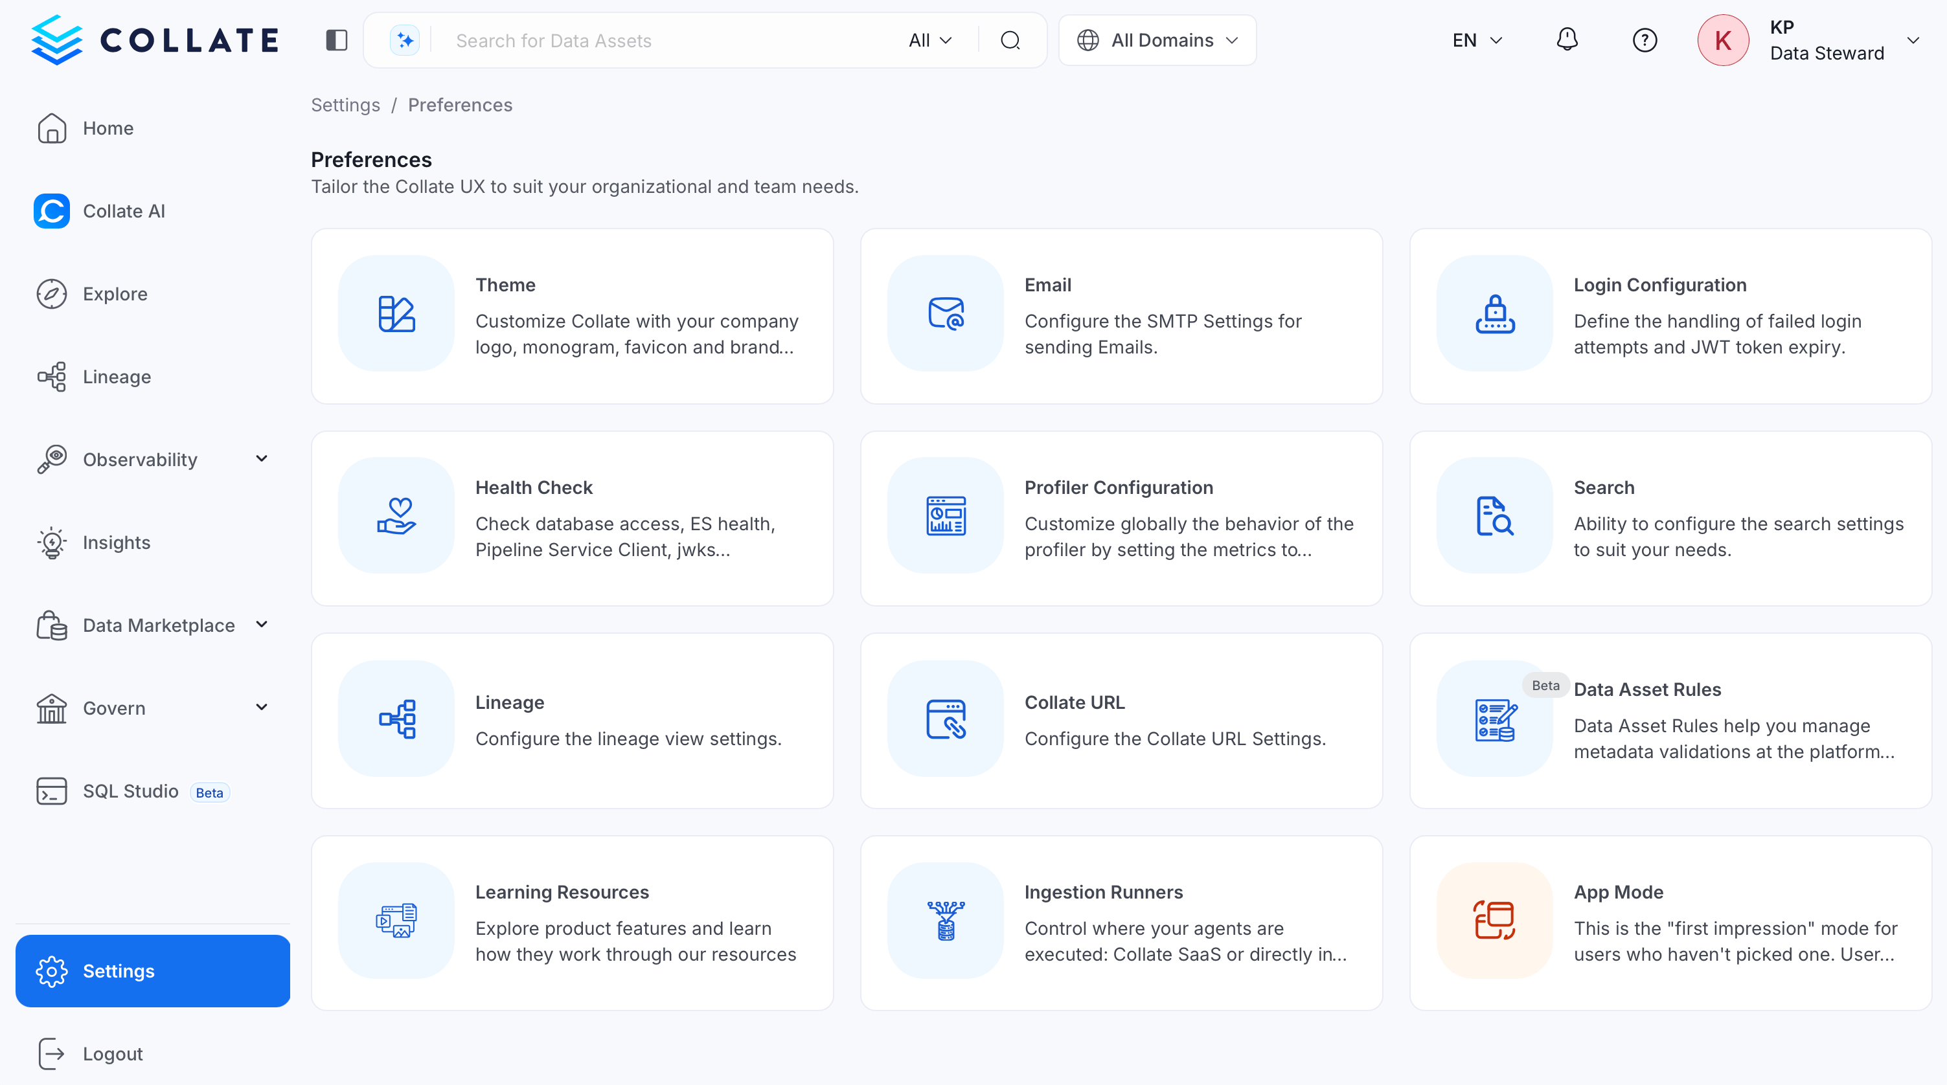Screen dimensions: 1947x1085
Task: Click the Explore compass icon
Action: coord(51,294)
